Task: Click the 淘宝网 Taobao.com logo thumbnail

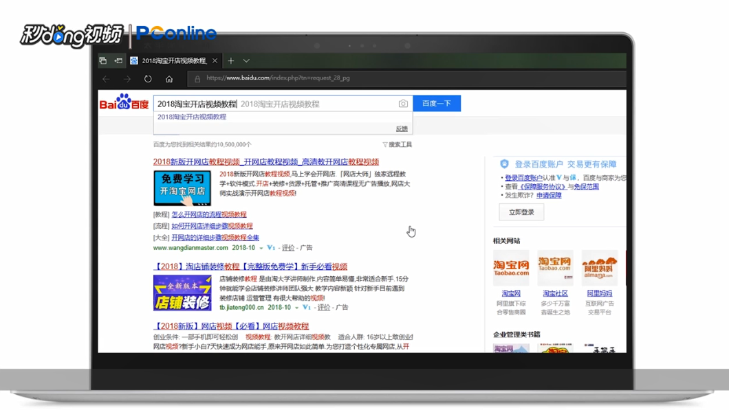Action: pos(511,268)
